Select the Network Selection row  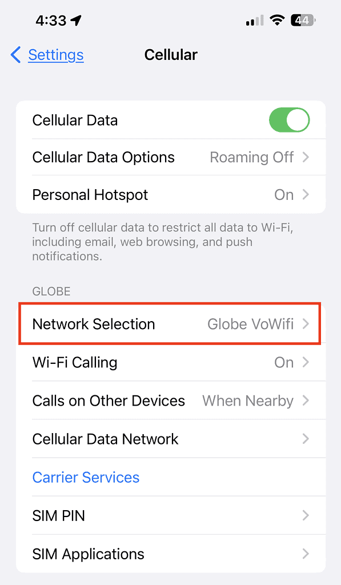point(170,324)
